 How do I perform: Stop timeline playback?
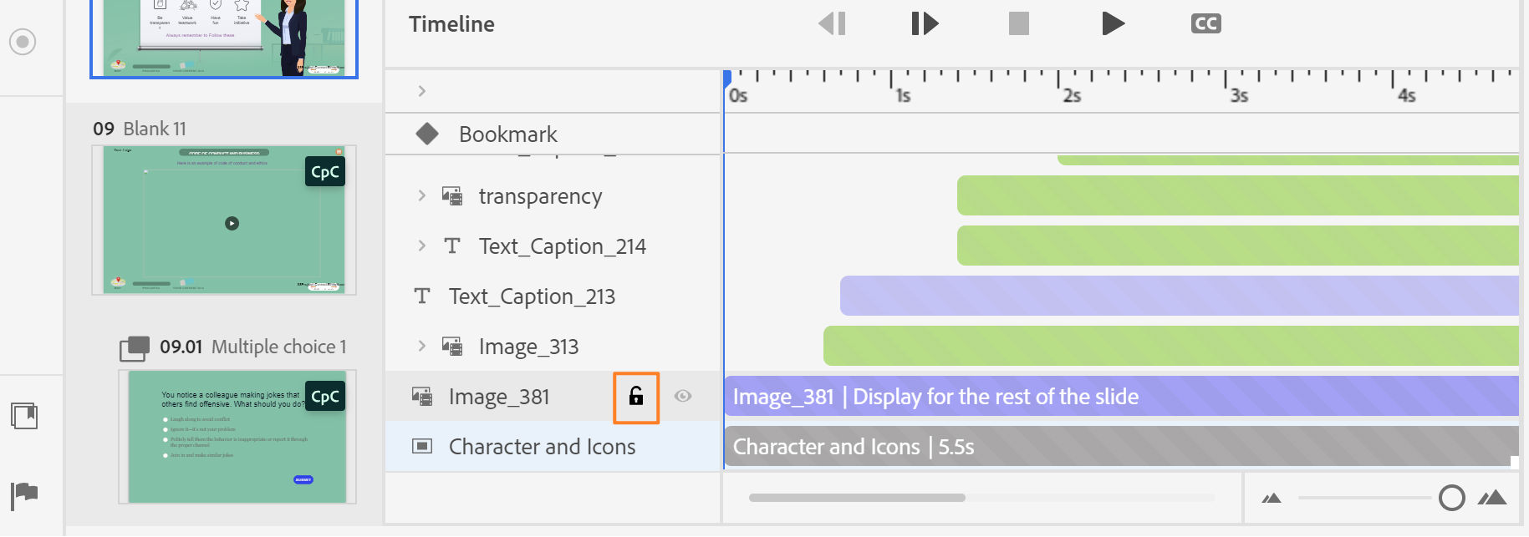point(1018,23)
